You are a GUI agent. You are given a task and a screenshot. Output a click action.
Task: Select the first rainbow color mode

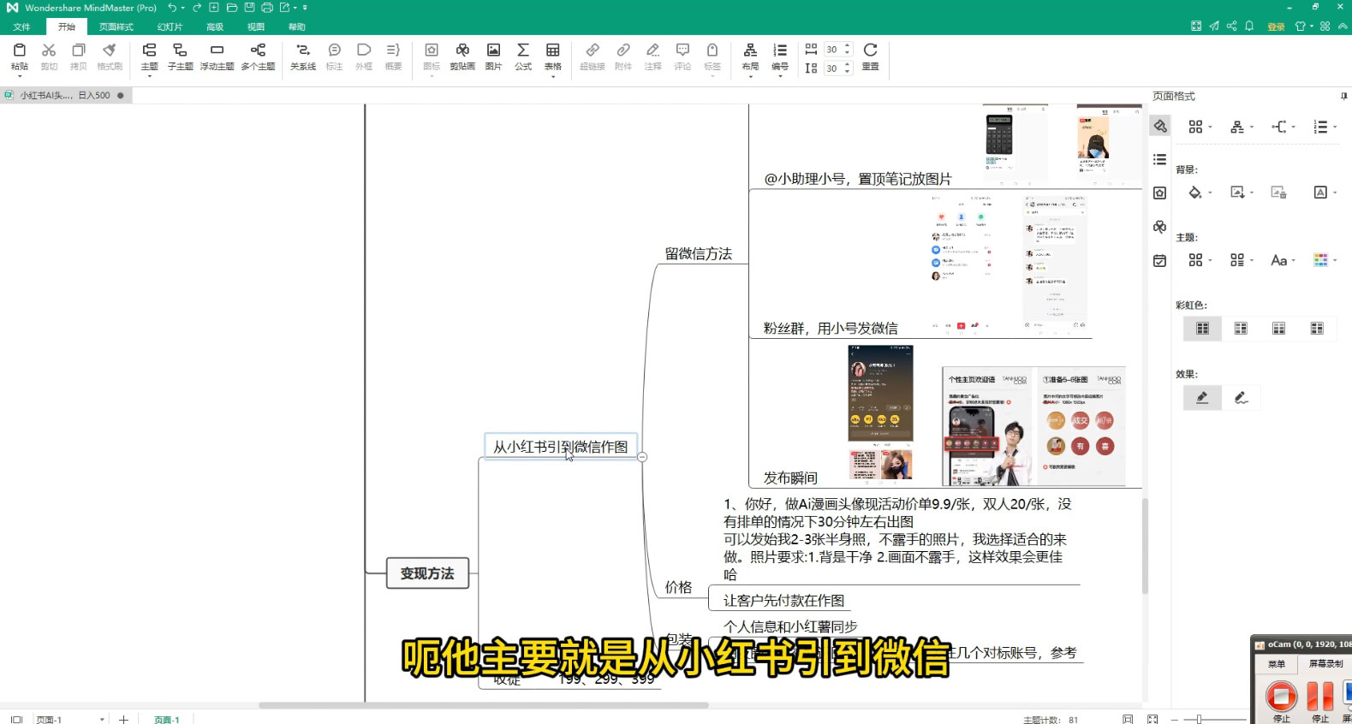[1202, 329]
